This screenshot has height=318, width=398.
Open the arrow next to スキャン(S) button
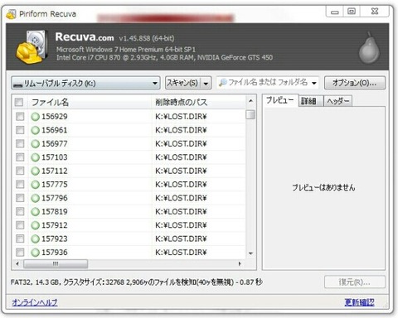pos(206,83)
